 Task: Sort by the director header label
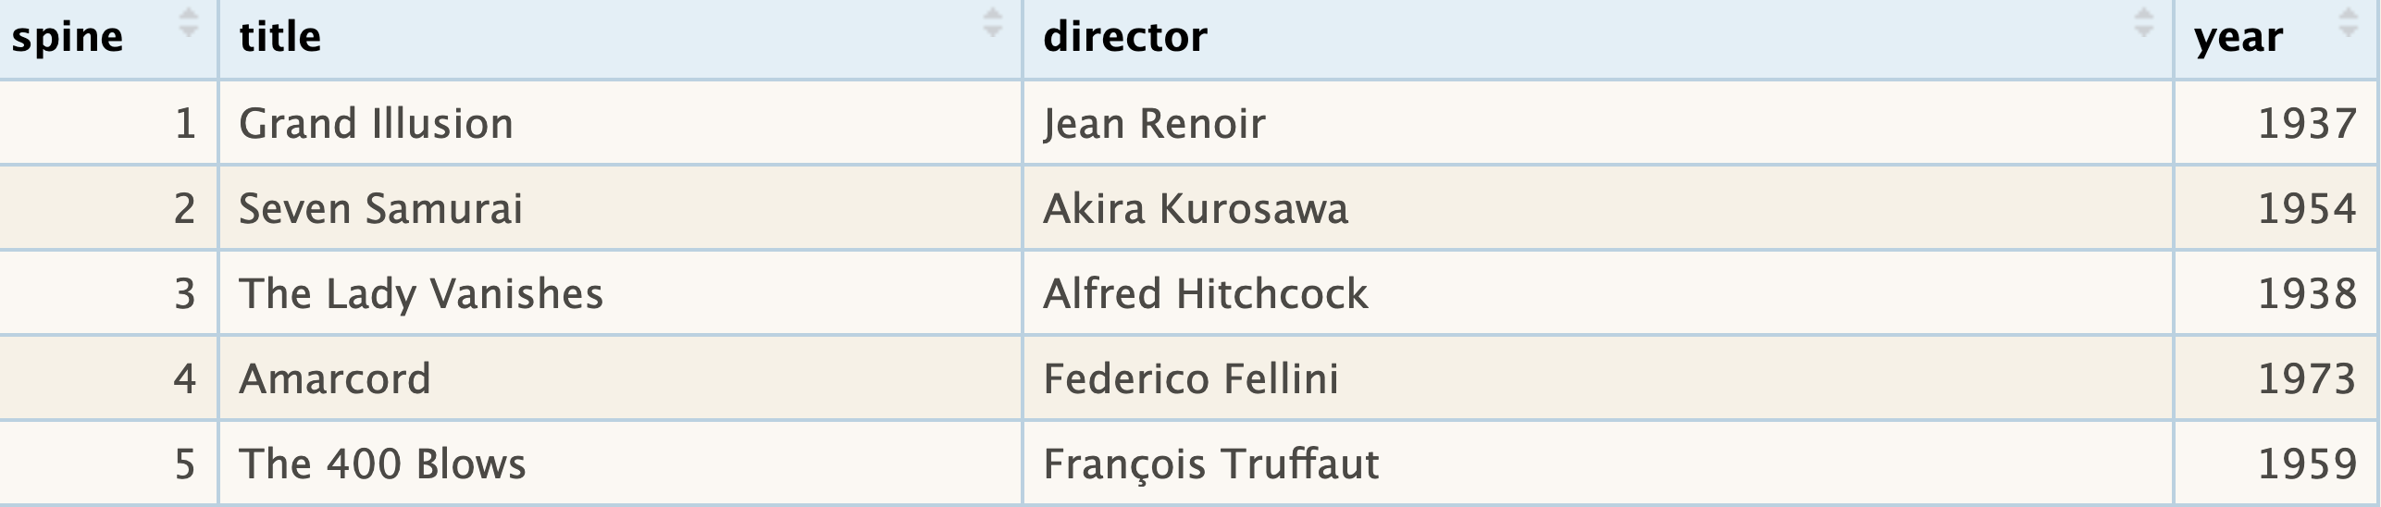pos(1124,38)
